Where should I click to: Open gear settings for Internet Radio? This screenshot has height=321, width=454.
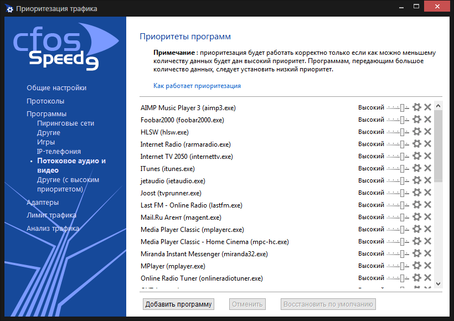click(417, 144)
